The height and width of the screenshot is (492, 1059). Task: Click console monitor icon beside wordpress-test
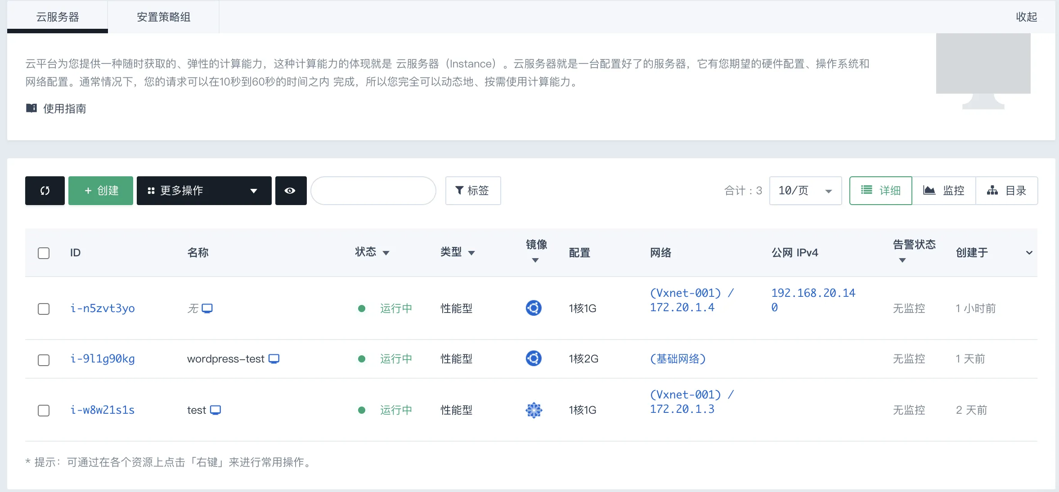coord(274,359)
